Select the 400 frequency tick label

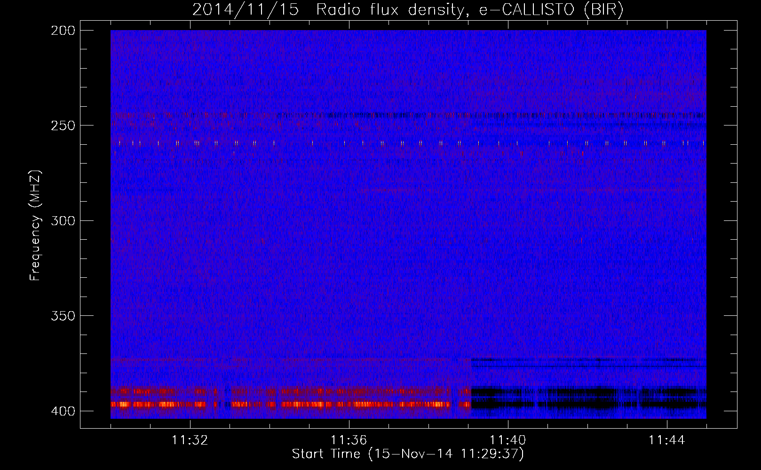tap(63, 411)
